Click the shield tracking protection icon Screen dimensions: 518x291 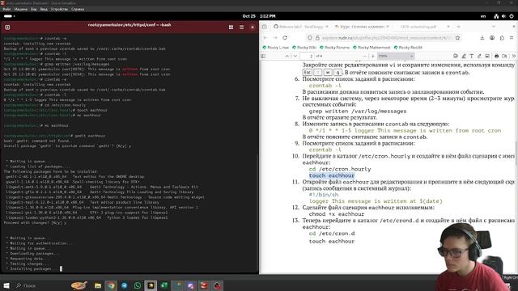309,38
